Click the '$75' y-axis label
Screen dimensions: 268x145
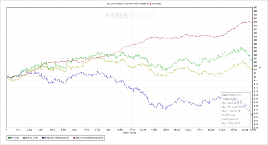click(x=256, y=22)
